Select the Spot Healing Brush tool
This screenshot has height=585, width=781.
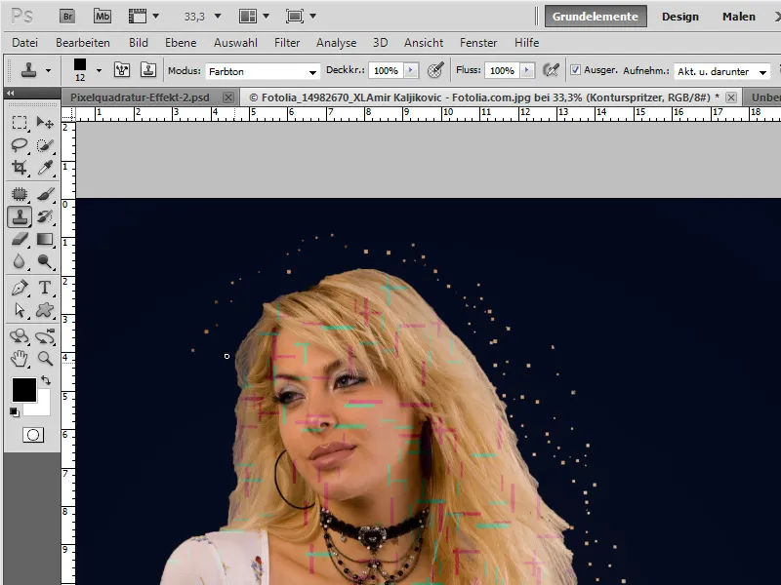[20, 193]
